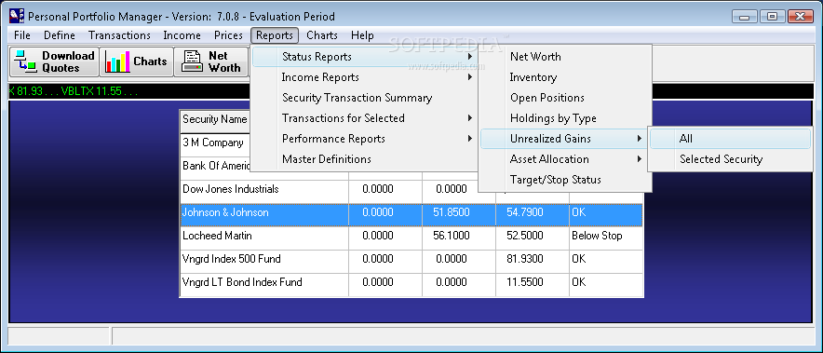Select the Target/Stop Status report
This screenshot has width=823, height=353.
coord(565,180)
